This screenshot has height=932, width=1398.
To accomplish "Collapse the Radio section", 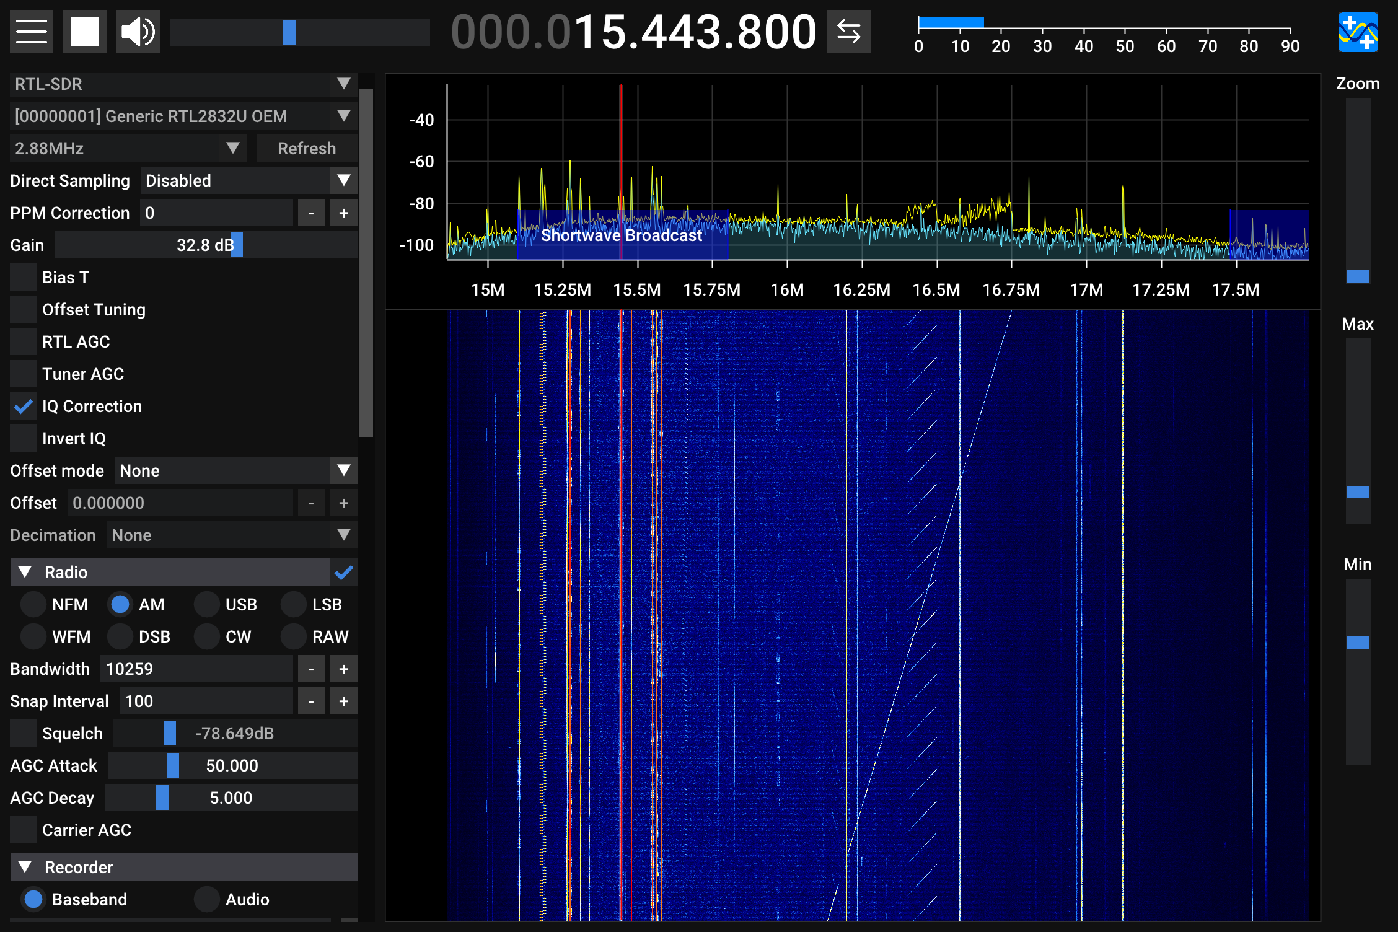I will pos(170,572).
